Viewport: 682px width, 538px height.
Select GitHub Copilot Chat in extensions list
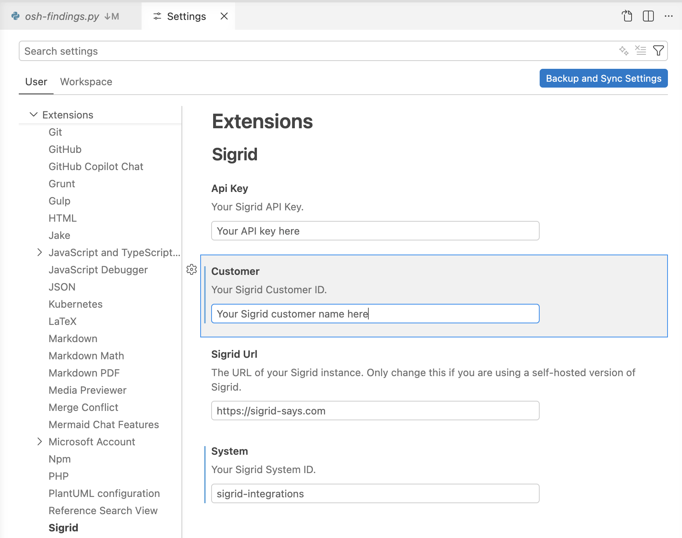pyautogui.click(x=96, y=167)
